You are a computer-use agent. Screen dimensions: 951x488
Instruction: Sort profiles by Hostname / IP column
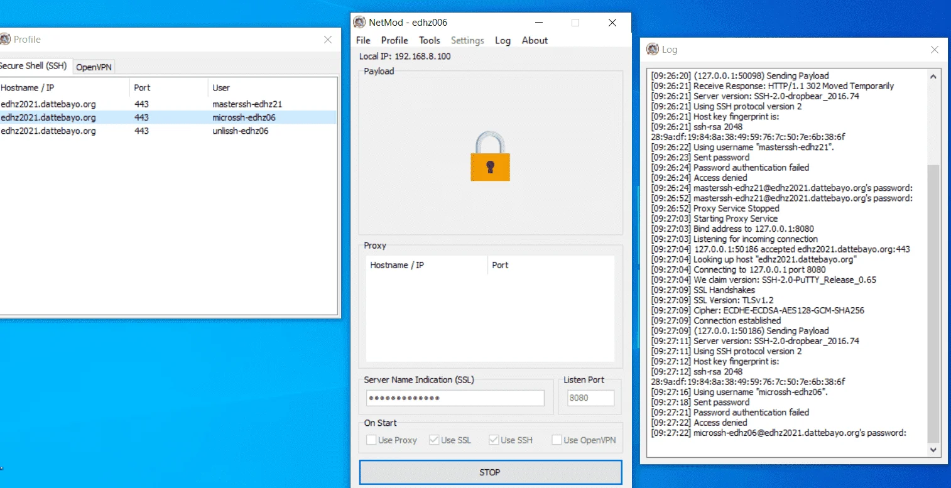tap(65, 88)
